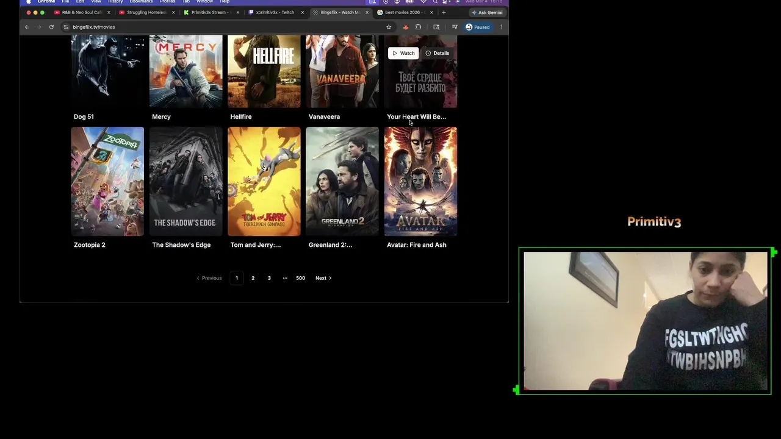This screenshot has width=781, height=439.
Task: Click the Vanaveera title text
Action: [x=324, y=116]
